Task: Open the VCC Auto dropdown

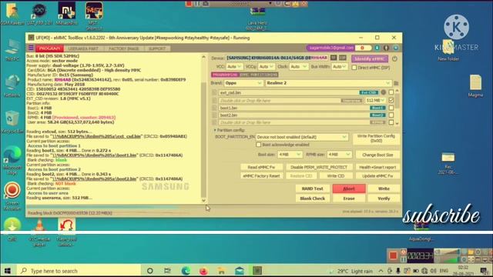Action: 234,67
